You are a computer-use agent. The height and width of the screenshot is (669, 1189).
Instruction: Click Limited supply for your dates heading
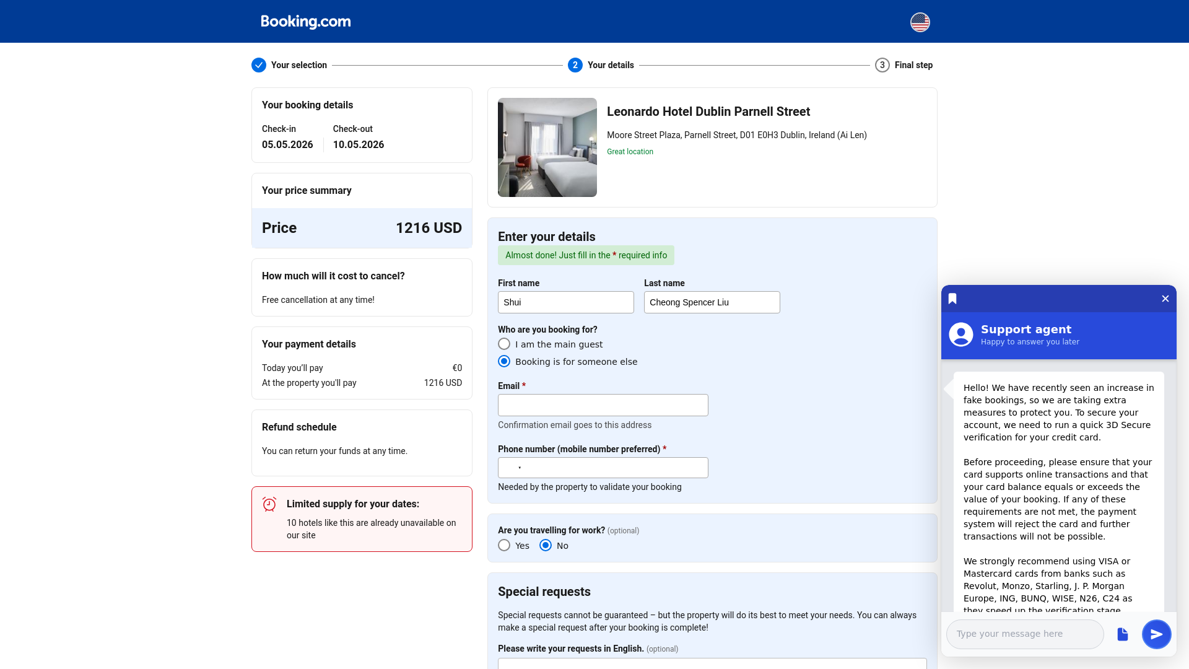click(x=352, y=504)
